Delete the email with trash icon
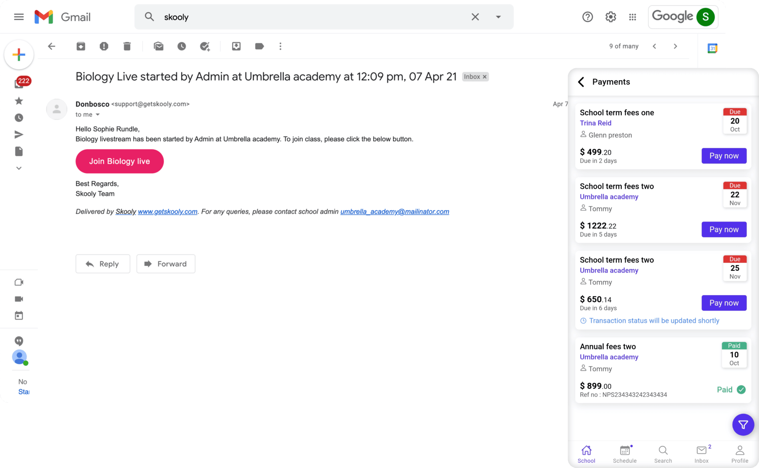Image resolution: width=759 pixels, height=468 pixels. (127, 46)
